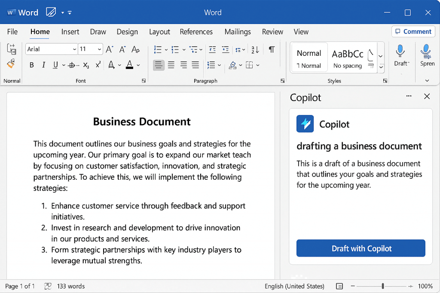Screen dimensions: 440x293
Task: Click the Draft microphone icon in ribbon
Action: coord(400,51)
